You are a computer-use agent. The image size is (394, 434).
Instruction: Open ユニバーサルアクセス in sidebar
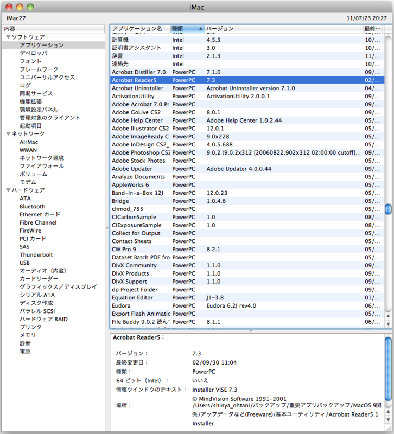pos(47,77)
